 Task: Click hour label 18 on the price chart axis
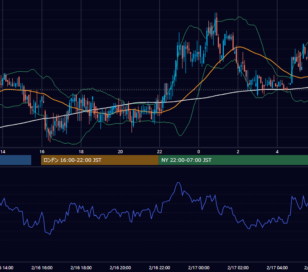(x=81, y=151)
